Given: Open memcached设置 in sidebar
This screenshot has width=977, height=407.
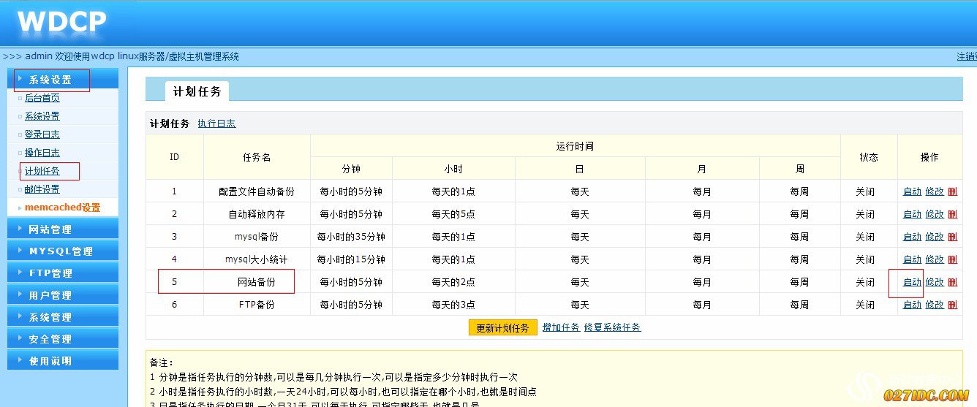Looking at the screenshot, I should [62, 208].
